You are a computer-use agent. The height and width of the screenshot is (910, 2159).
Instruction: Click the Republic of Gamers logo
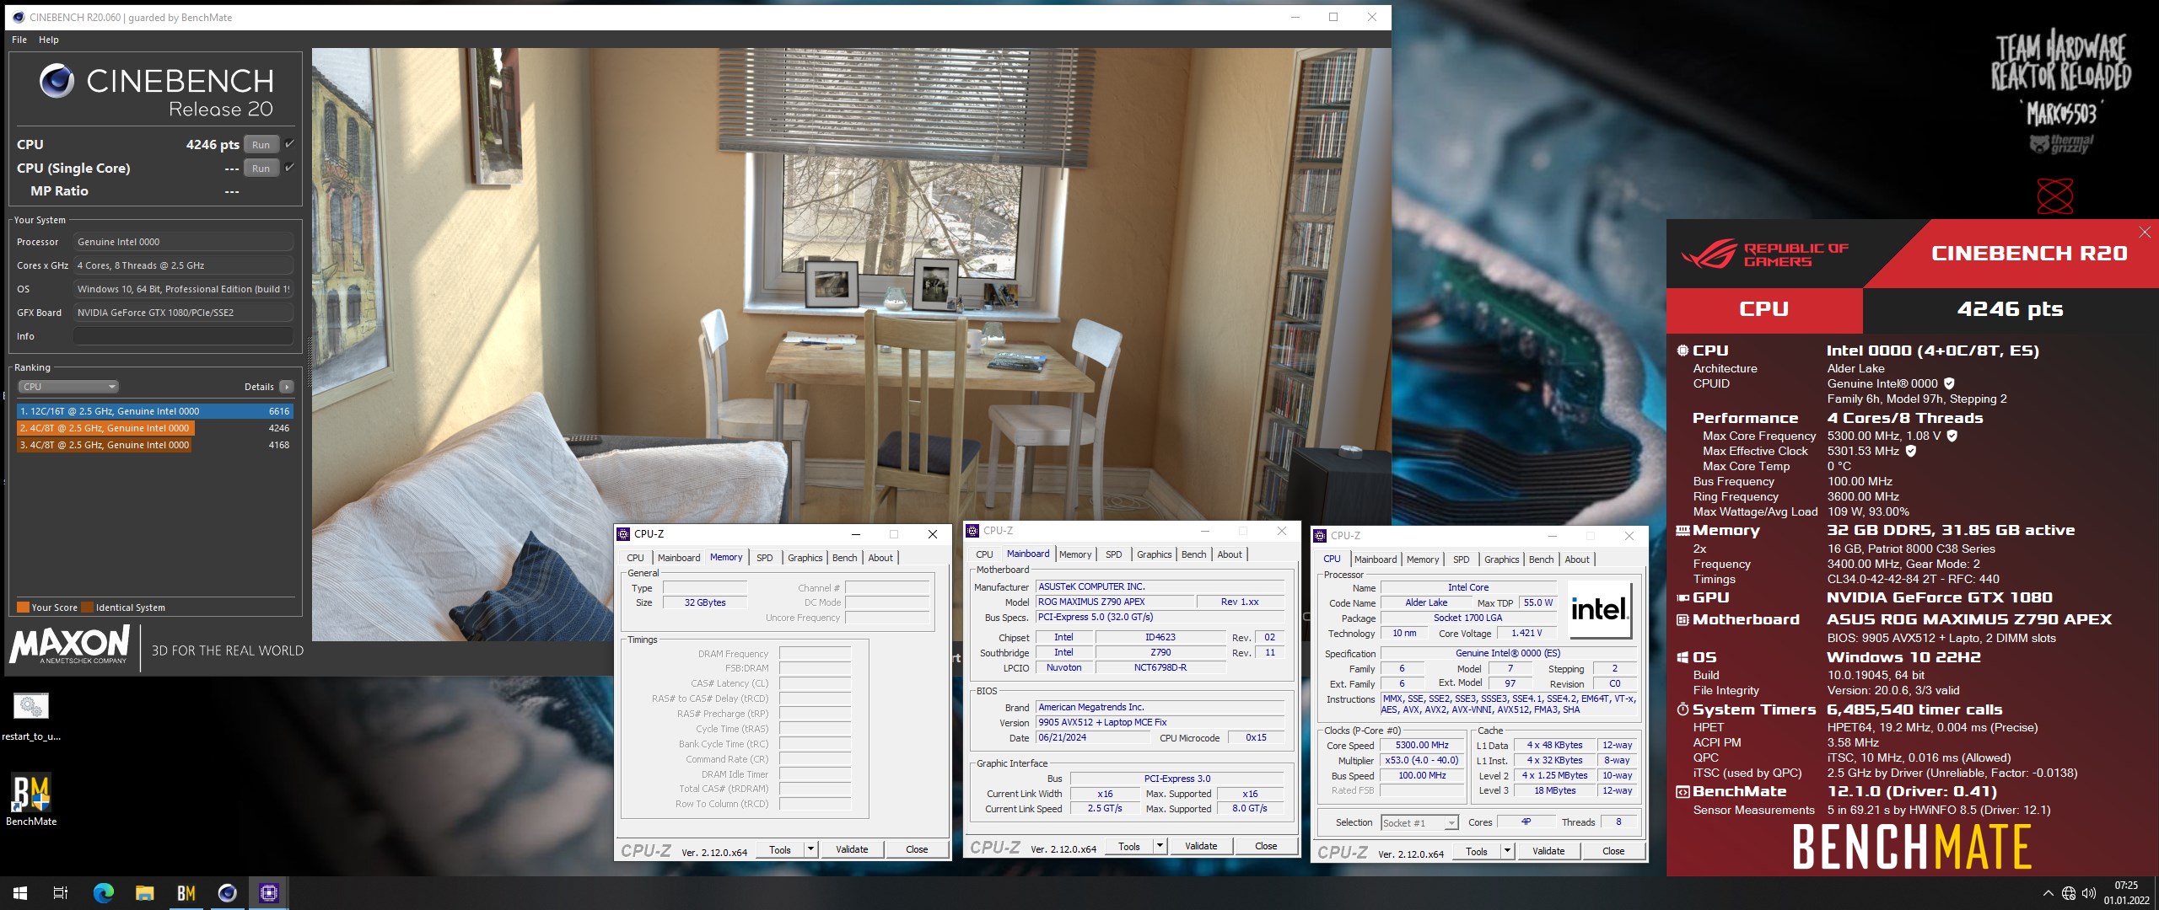(x=1764, y=254)
